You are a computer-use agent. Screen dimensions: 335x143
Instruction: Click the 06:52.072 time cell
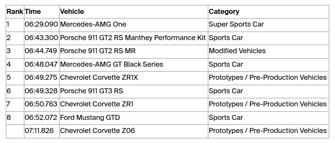click(x=42, y=118)
